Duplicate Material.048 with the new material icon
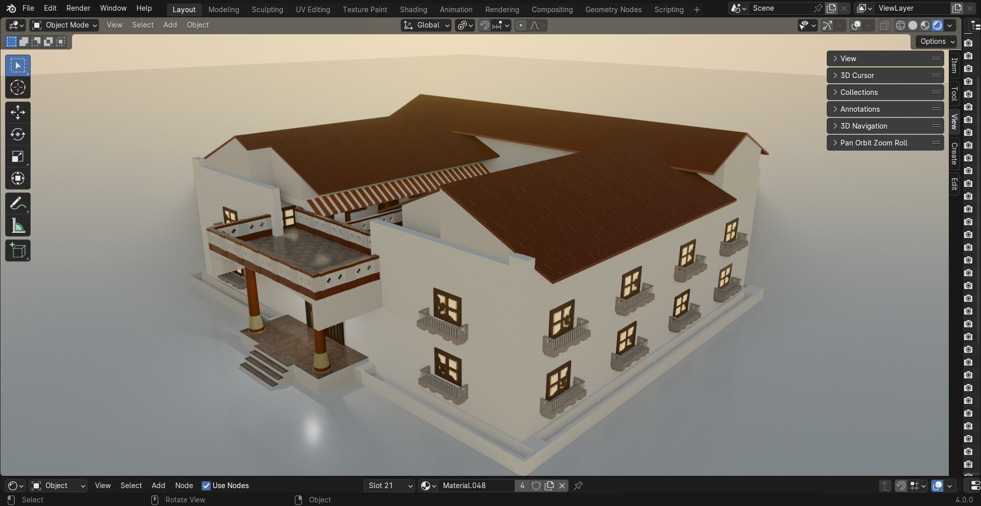 coord(549,486)
